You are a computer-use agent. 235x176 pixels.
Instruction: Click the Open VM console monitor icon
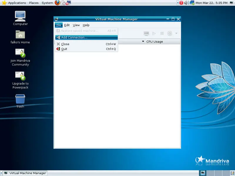[146, 33]
